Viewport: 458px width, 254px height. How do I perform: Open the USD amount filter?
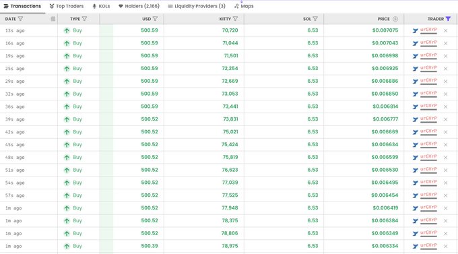point(155,19)
